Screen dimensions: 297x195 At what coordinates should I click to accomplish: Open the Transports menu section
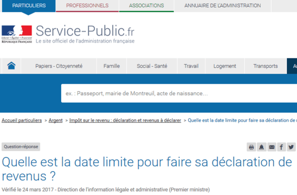[265, 66]
